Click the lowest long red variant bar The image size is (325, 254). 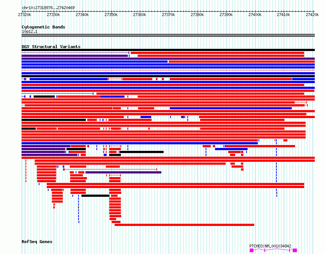click(x=184, y=225)
